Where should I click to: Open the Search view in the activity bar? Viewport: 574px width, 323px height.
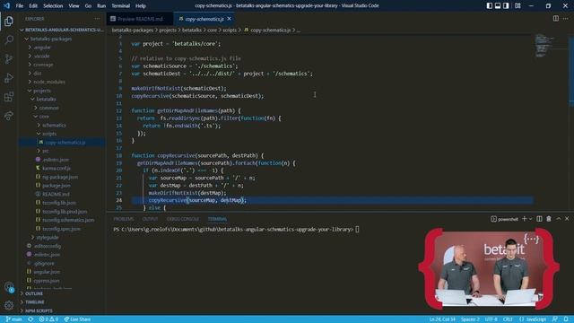(x=9, y=39)
